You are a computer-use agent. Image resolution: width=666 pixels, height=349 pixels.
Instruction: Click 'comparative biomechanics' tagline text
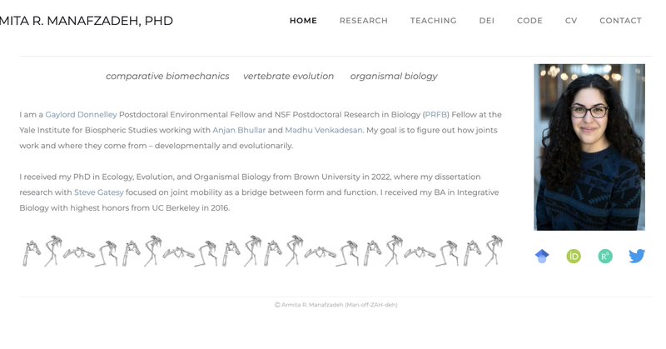[x=167, y=76]
